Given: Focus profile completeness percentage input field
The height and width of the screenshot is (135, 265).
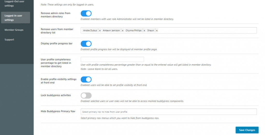Looking at the screenshot, I should click(x=112, y=59).
